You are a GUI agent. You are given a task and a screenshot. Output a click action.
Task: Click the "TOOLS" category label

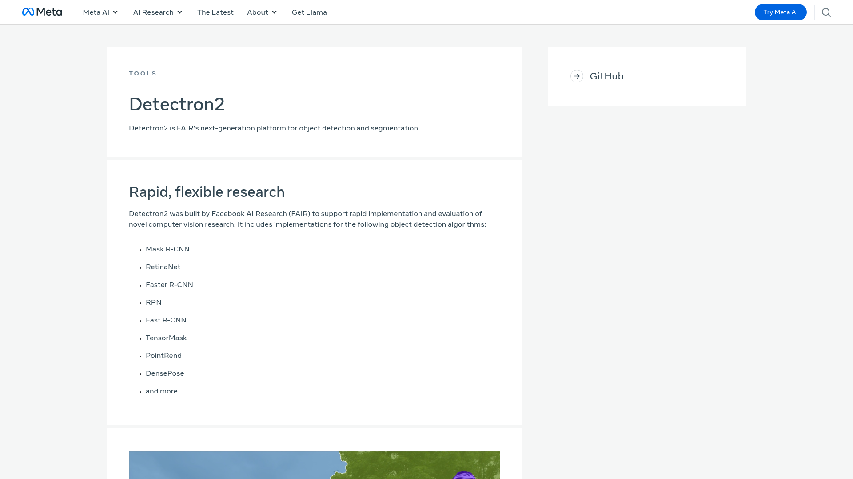(x=143, y=73)
